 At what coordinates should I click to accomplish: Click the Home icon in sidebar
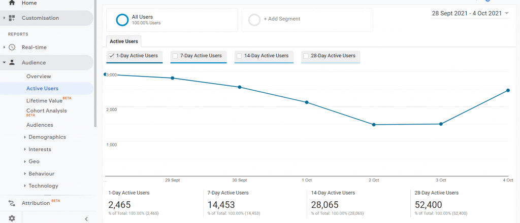point(12,3)
